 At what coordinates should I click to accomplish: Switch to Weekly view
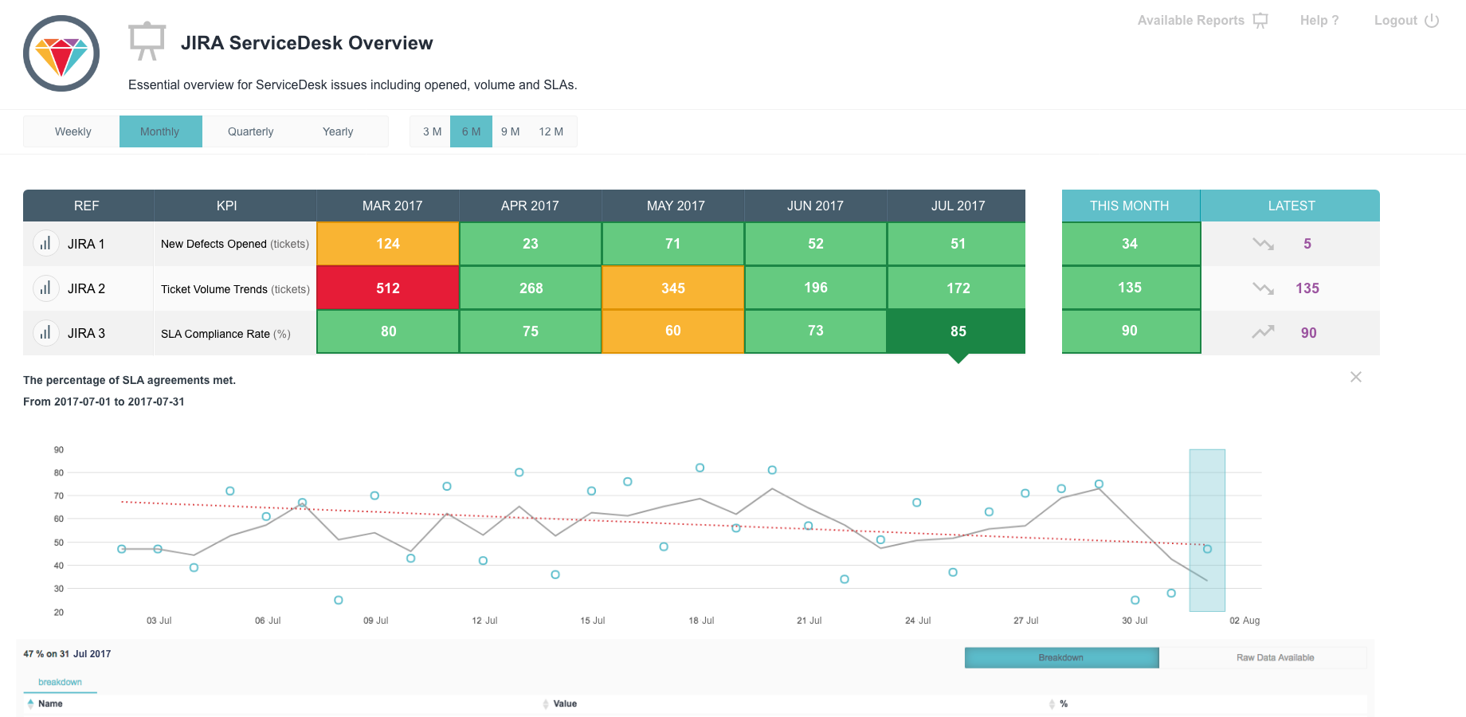pos(73,131)
